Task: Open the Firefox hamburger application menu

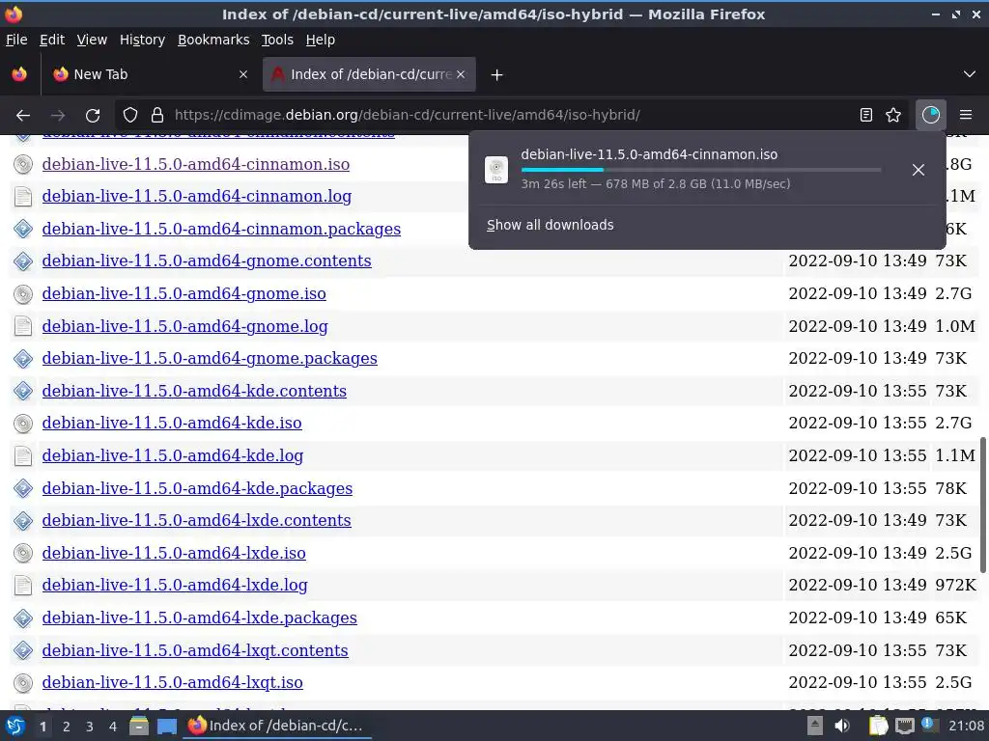Action: [966, 115]
